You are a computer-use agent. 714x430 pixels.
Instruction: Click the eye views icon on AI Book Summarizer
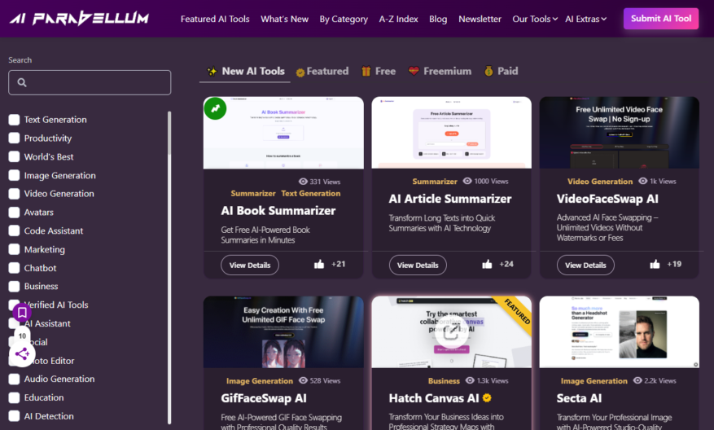pos(303,182)
